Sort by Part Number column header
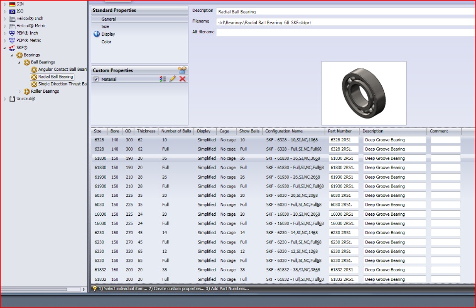Image resolution: width=476 pixels, height=308 pixels. pyautogui.click(x=342, y=131)
